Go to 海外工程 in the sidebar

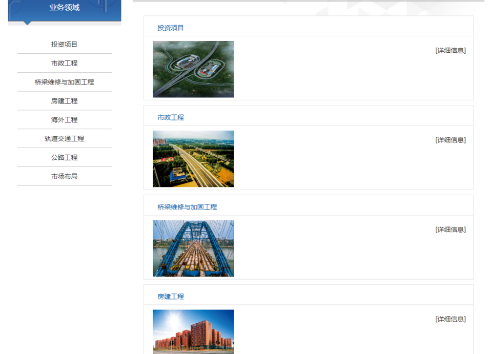pos(65,119)
